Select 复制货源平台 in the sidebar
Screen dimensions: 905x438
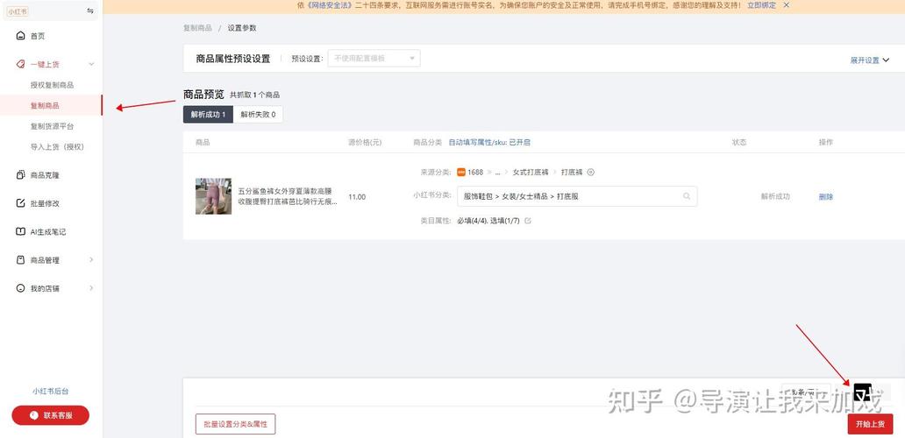[x=52, y=126]
